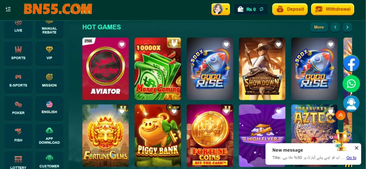This screenshot has width=366, height=169.
Task: Open the VIP diamond section
Action: [49, 53]
